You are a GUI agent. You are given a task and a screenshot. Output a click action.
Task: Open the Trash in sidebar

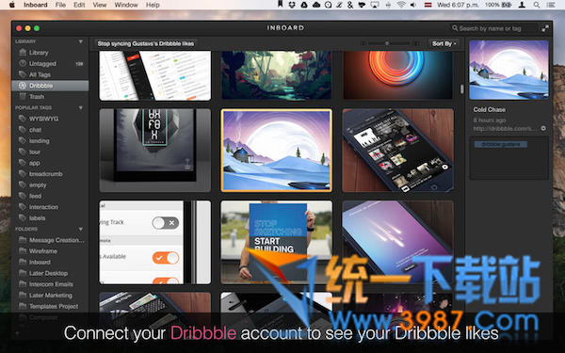(x=50, y=96)
